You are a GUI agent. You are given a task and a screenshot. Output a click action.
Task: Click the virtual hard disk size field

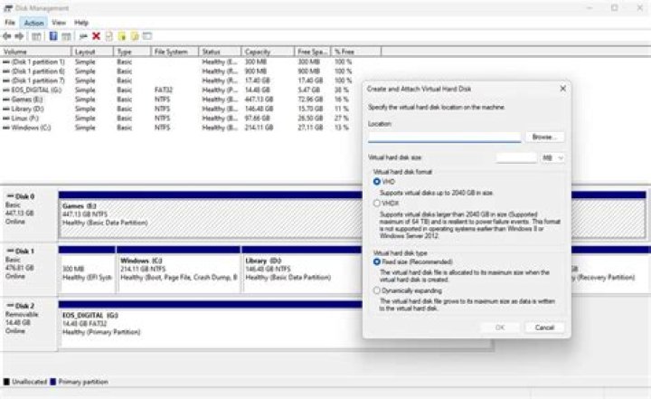point(516,157)
